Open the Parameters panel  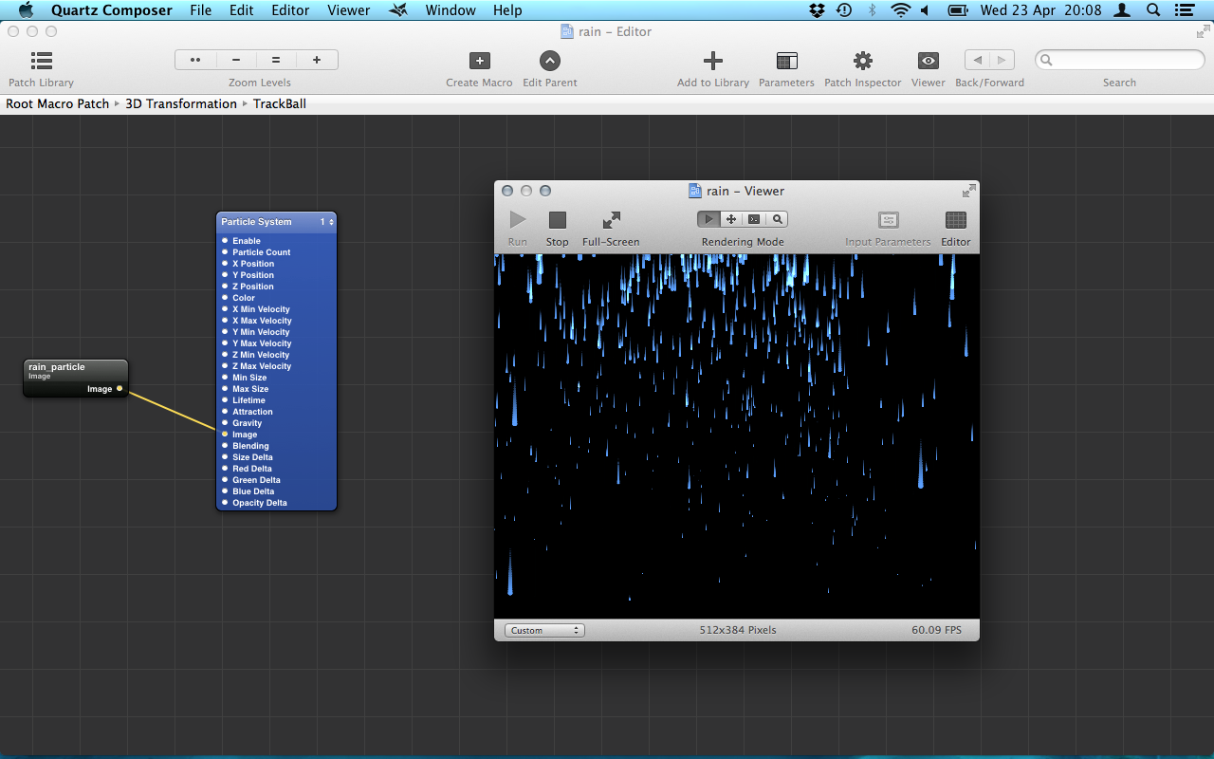coord(786,62)
